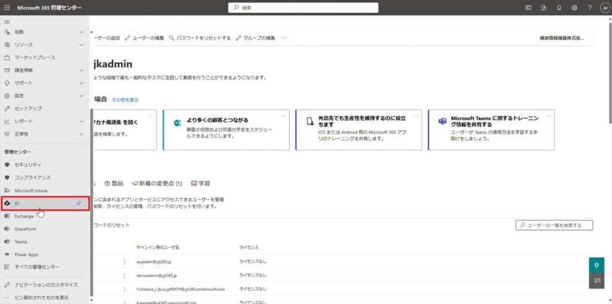Open the row menu for deviceadmin@yjk365.jp
The image size is (612, 304).
pyautogui.click(x=124, y=275)
